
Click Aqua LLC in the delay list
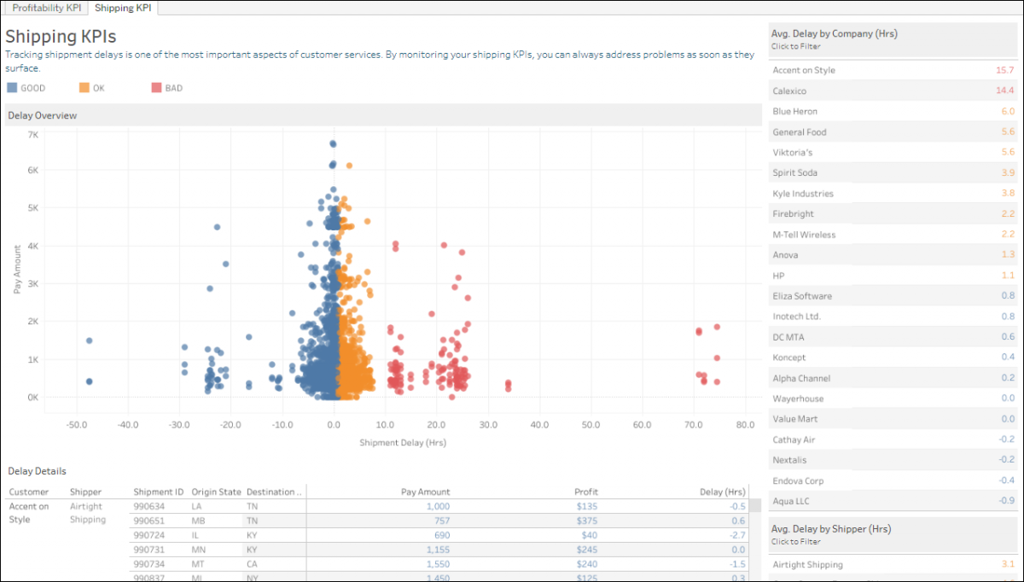(x=893, y=501)
